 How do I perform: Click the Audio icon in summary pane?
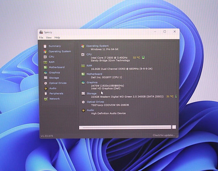point(83,110)
